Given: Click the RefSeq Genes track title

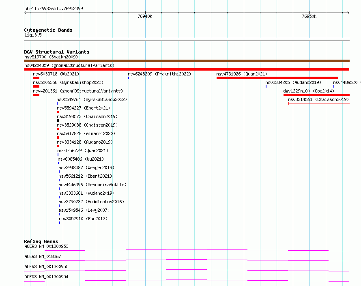Looking at the screenshot, I should [x=41, y=241].
